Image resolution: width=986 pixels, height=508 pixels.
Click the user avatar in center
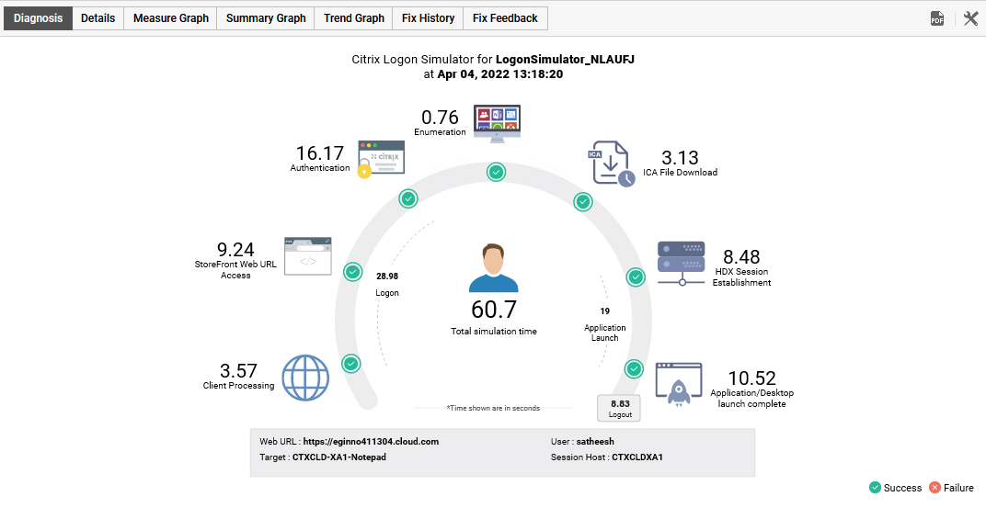pyautogui.click(x=494, y=269)
